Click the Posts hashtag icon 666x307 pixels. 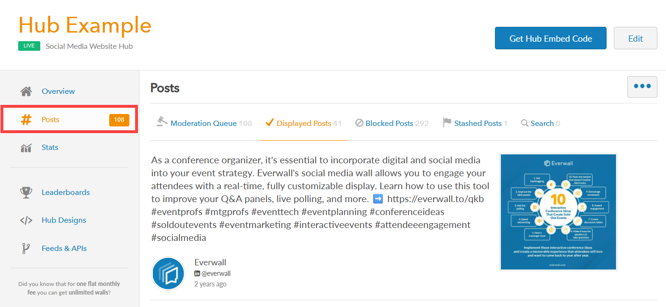pyautogui.click(x=26, y=119)
